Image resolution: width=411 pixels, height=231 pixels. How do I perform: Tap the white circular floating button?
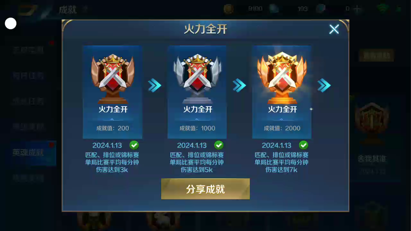pyautogui.click(x=11, y=23)
